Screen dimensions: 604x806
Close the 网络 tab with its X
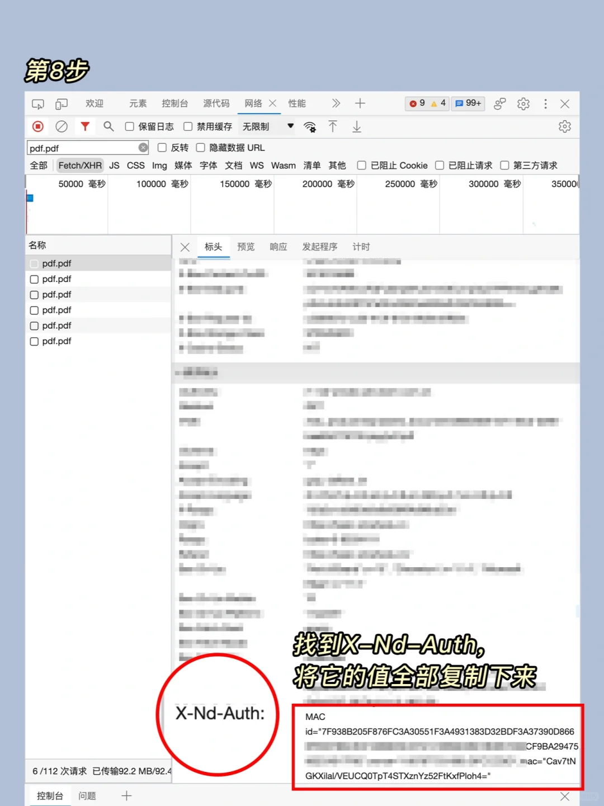click(x=273, y=103)
